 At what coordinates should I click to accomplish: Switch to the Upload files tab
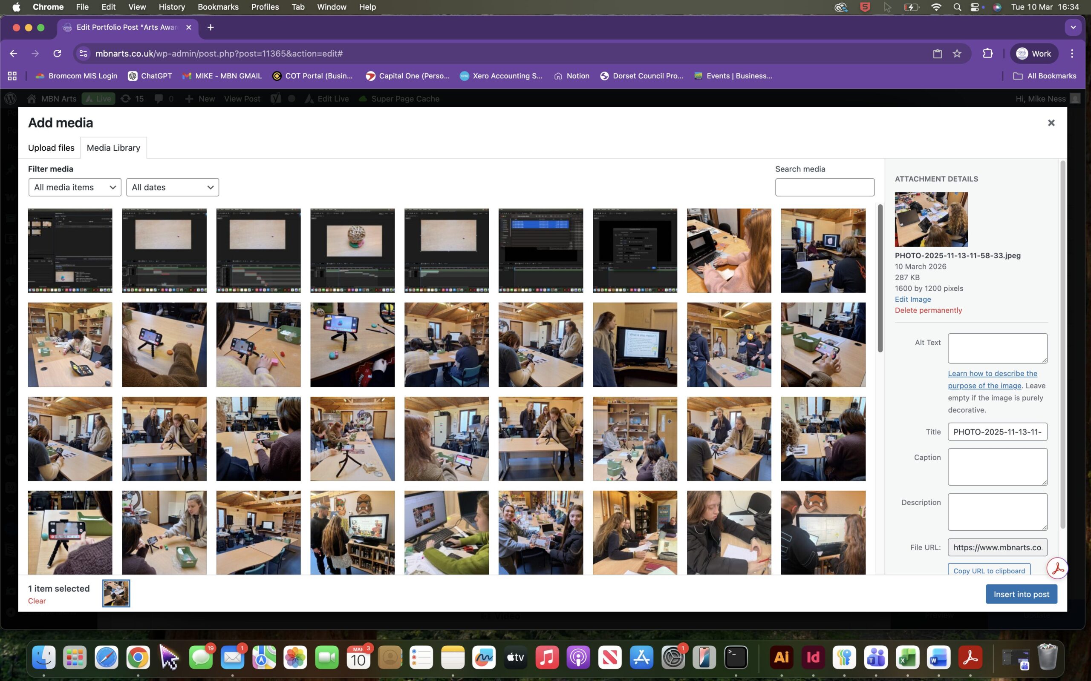tap(51, 148)
